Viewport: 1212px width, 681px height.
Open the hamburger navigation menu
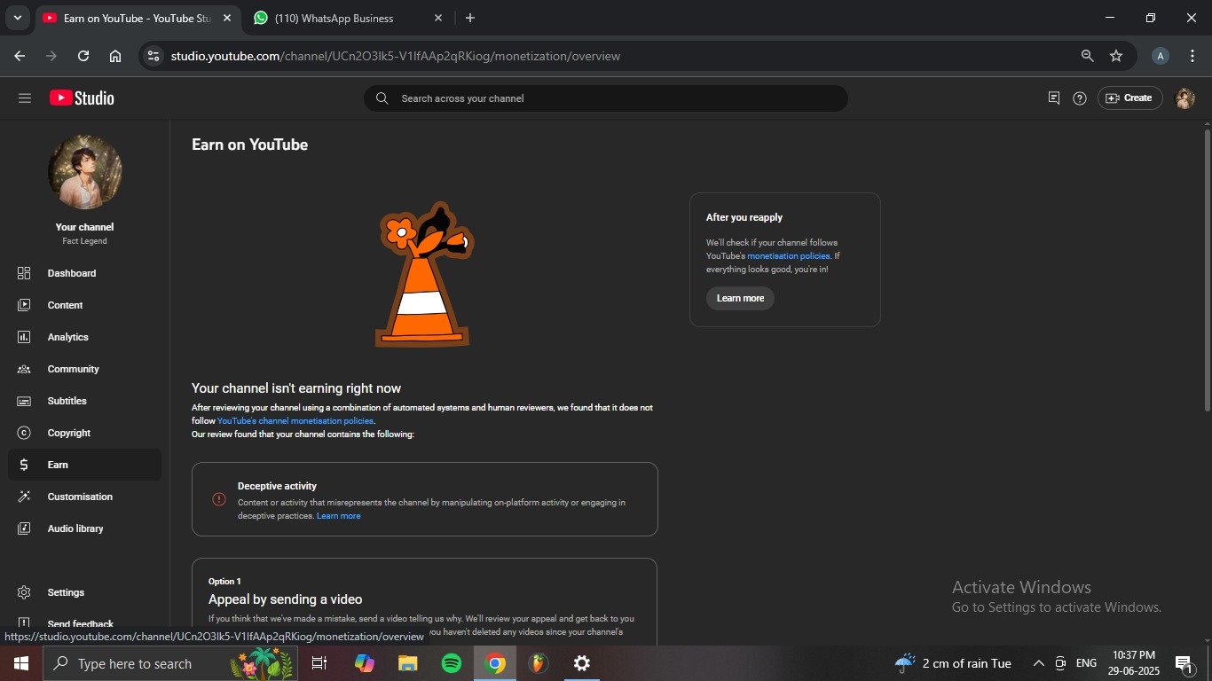pos(25,98)
